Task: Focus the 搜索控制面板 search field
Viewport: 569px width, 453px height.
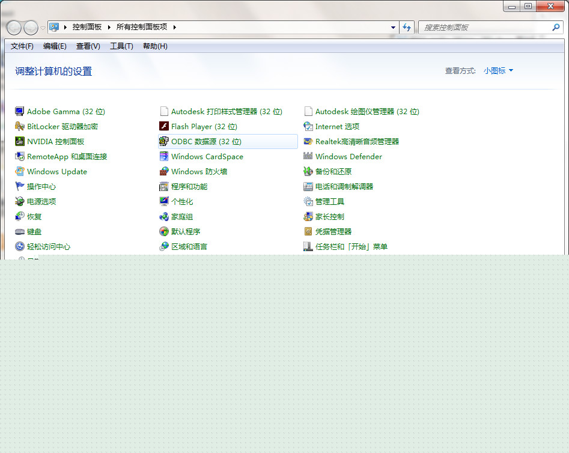Action: [491, 27]
